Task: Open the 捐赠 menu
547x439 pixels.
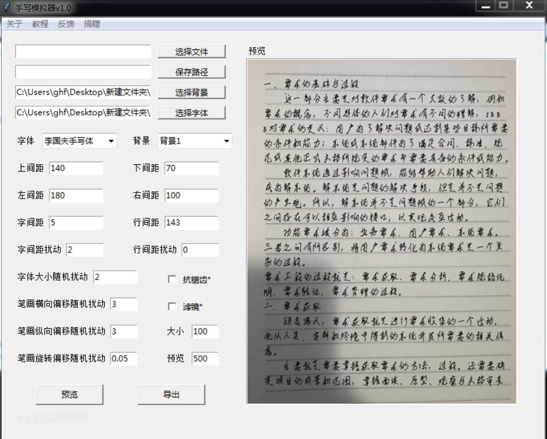Action: (x=92, y=24)
